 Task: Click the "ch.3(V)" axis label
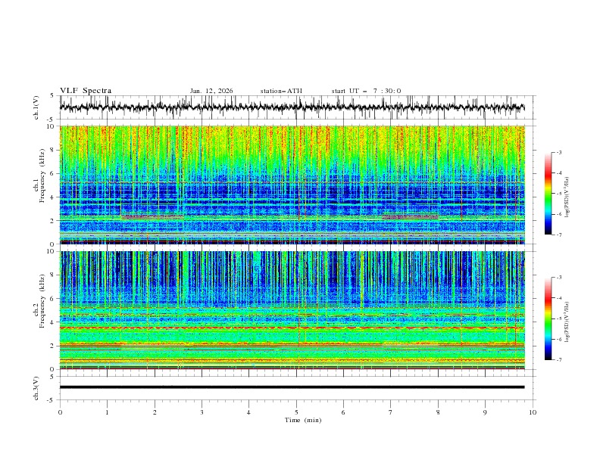click(36, 388)
